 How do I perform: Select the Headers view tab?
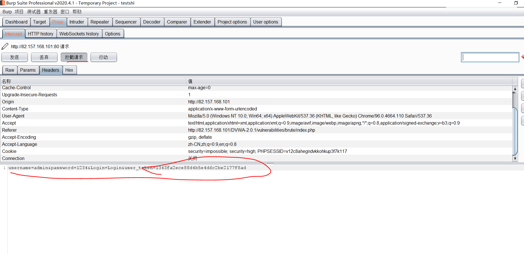click(51, 70)
